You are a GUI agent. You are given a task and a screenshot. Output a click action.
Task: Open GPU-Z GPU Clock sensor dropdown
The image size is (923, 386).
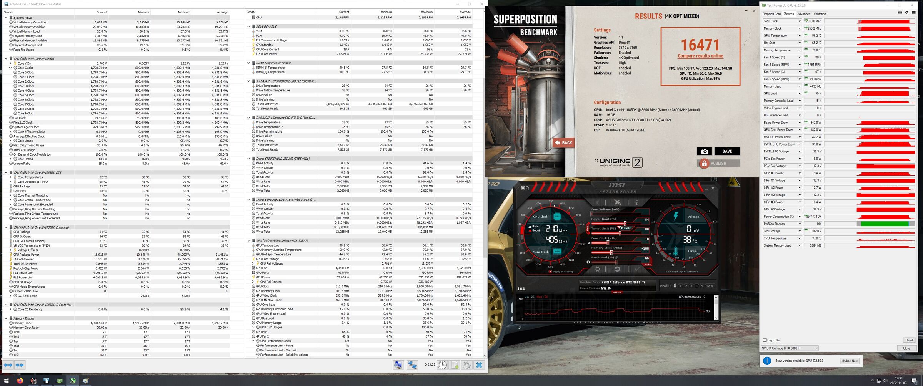tap(800, 21)
